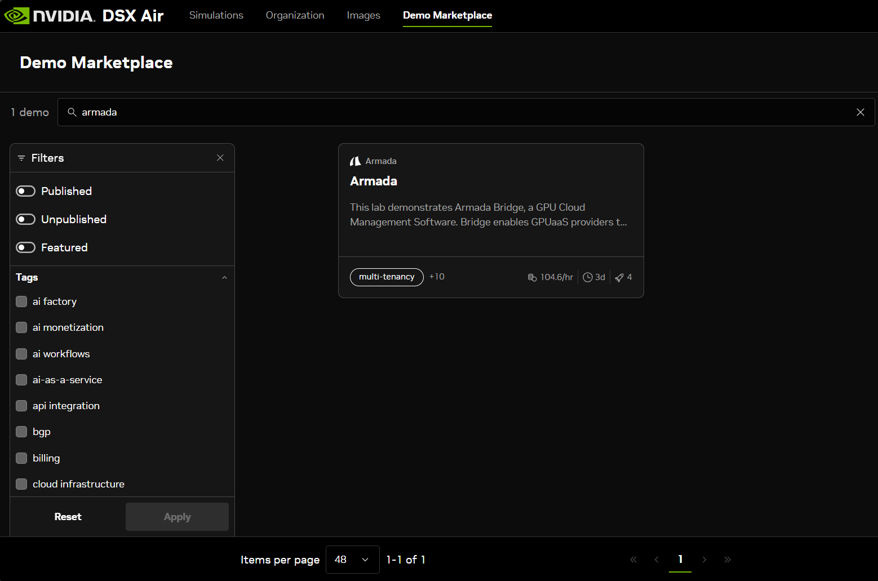Screen dimensions: 878x581
Task: Go to next page of results
Action: [x=704, y=560]
